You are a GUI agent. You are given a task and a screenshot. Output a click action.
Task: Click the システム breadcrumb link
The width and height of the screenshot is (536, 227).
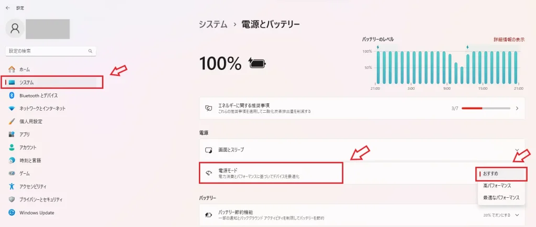(x=213, y=25)
